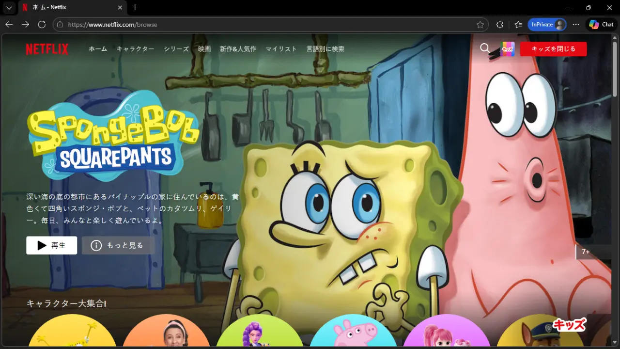Open the favorites list icon

click(x=518, y=24)
